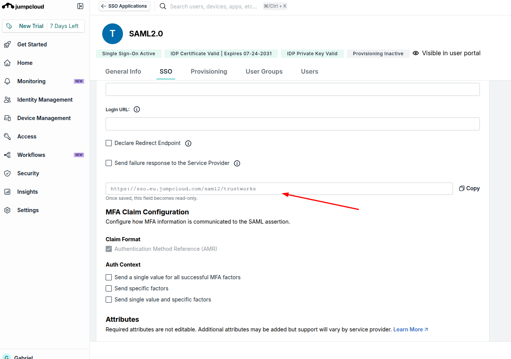The width and height of the screenshot is (511, 359).
Task: Click the Single Sign-On Active badge
Action: (x=129, y=54)
